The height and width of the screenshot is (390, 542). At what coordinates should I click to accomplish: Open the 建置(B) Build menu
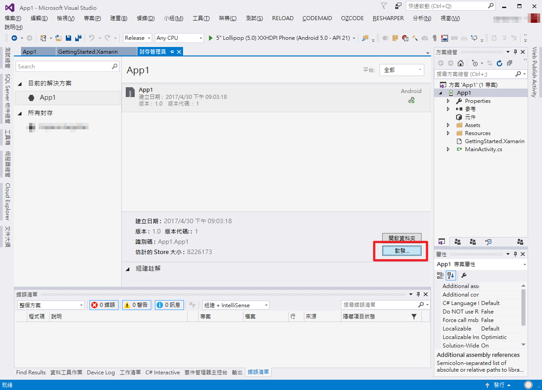119,18
